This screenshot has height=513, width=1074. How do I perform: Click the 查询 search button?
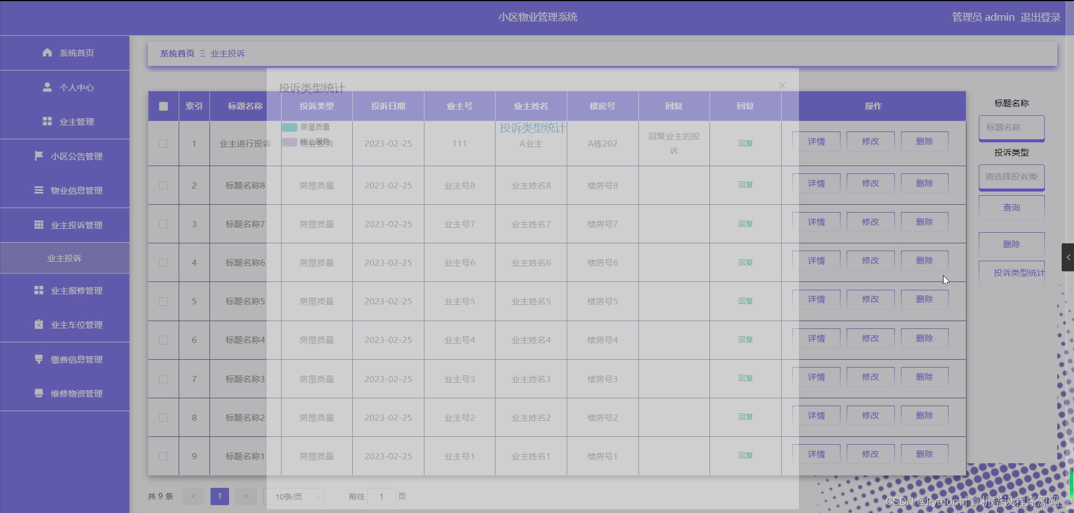[x=1011, y=208]
